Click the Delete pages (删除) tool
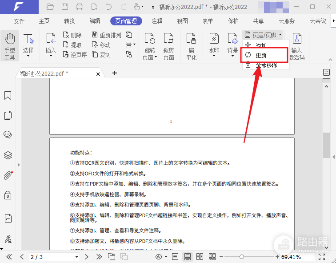 tap(72, 35)
